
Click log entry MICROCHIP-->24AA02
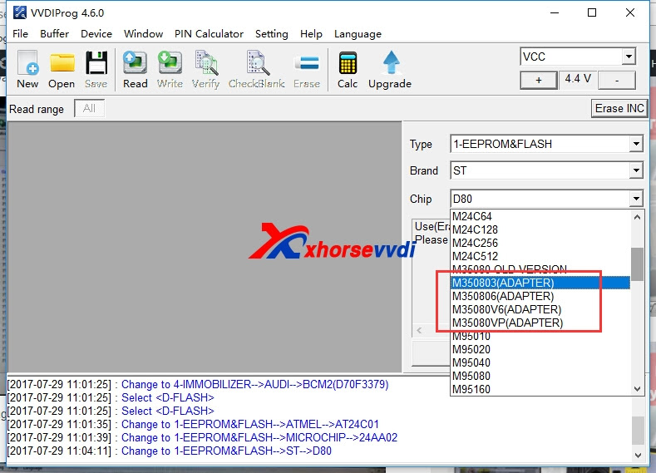point(259,437)
